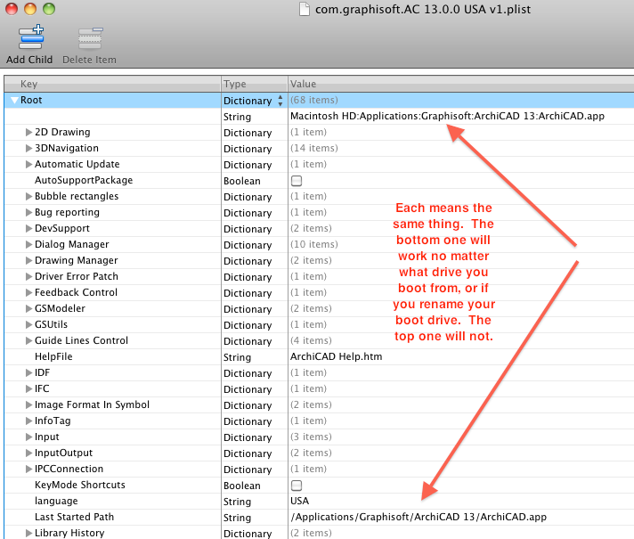Viewport: 634px width, 539px height.
Task: Select the AutoSupportPackage key
Action: coord(84,181)
